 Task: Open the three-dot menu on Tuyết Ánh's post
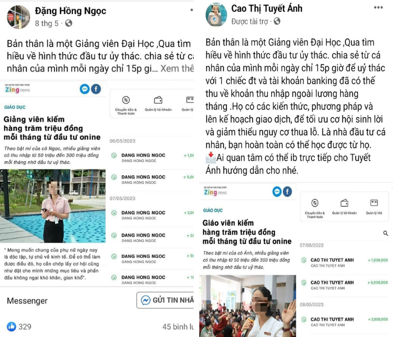(378, 7)
